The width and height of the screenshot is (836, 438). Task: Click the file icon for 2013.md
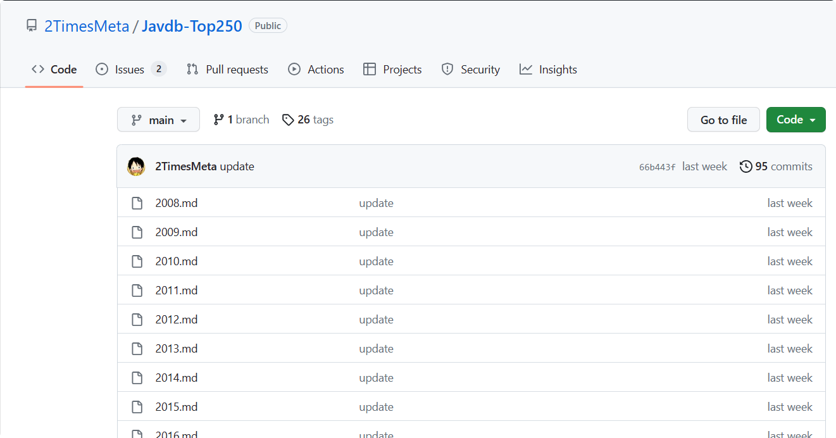click(137, 349)
